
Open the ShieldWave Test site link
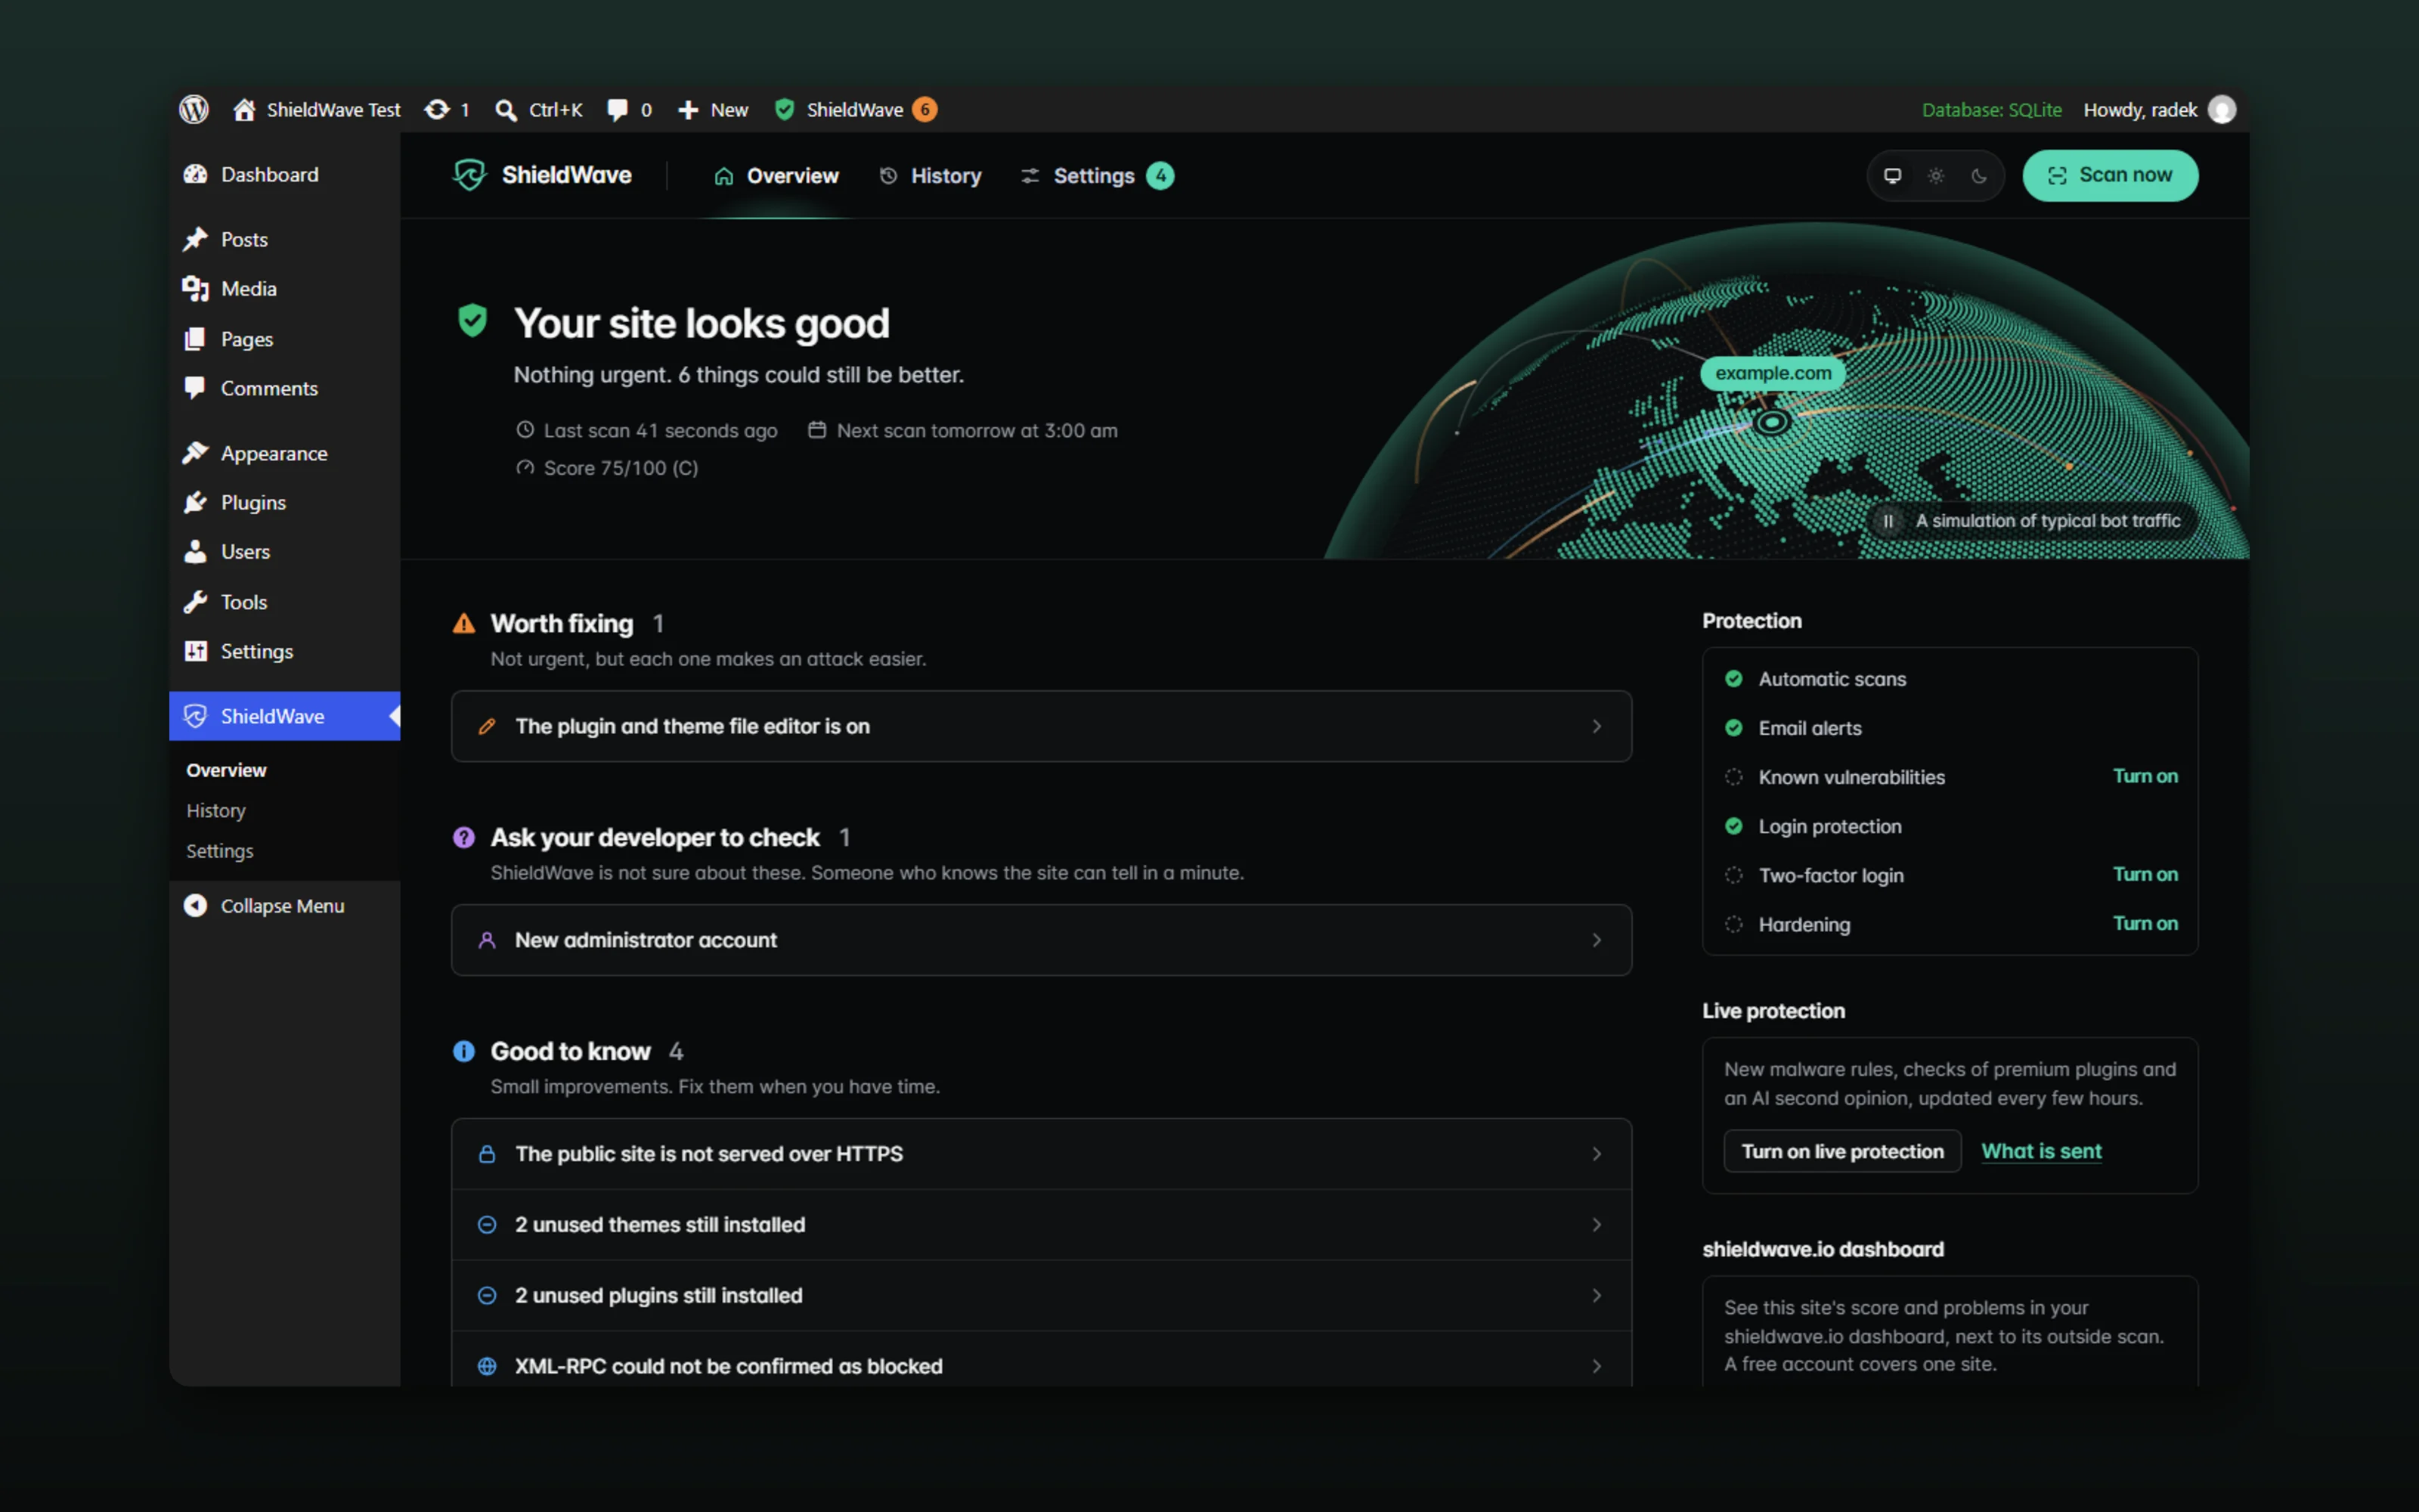317,109
